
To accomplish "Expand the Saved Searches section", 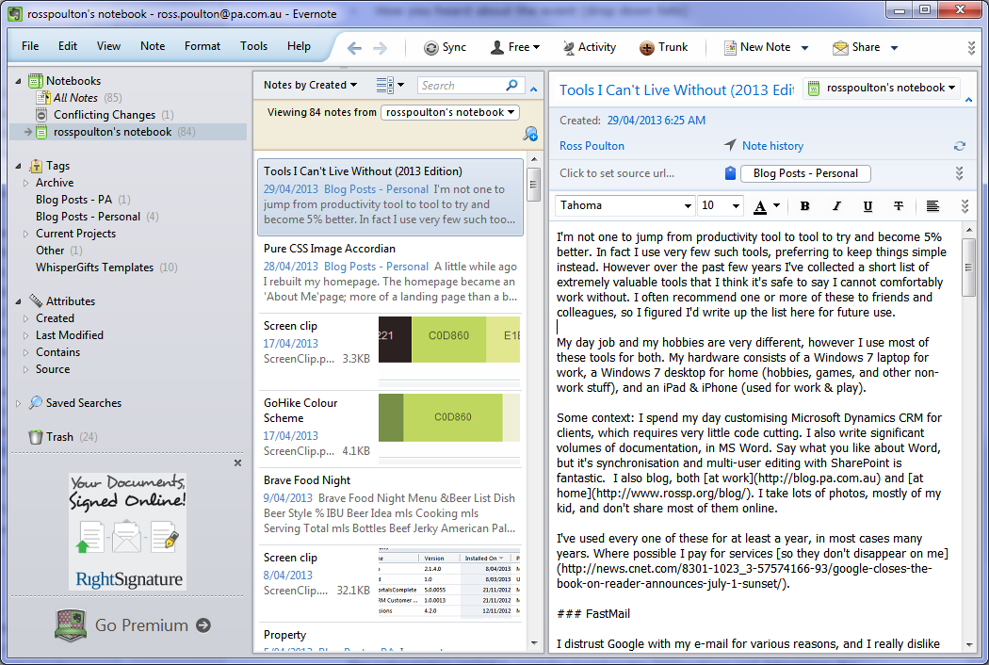I will [17, 402].
